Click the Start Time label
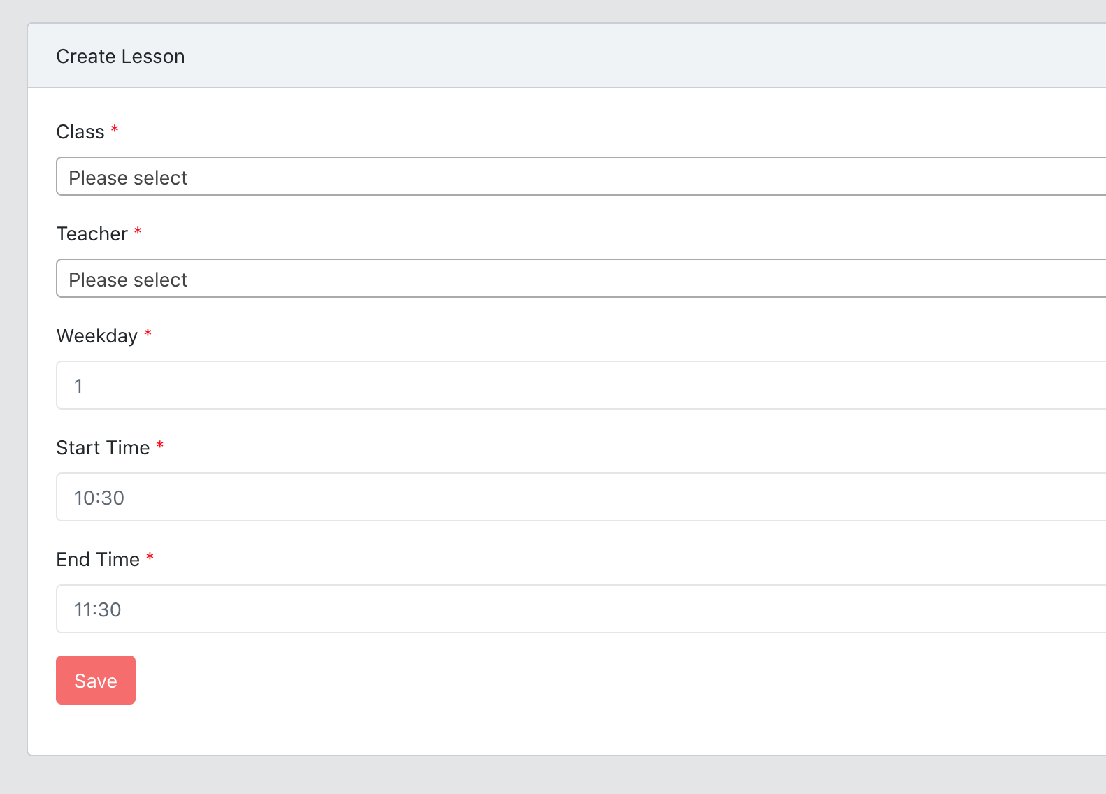 click(x=103, y=448)
